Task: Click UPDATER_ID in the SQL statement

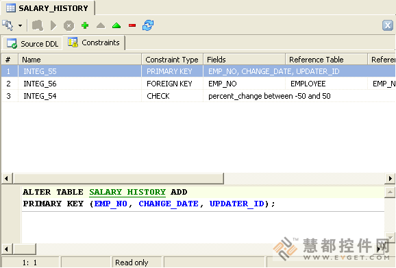Action: 236,204
